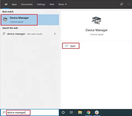This screenshot has width=132, height=116.
Task: Open the three-dot options menu
Action: [x=129, y=4]
